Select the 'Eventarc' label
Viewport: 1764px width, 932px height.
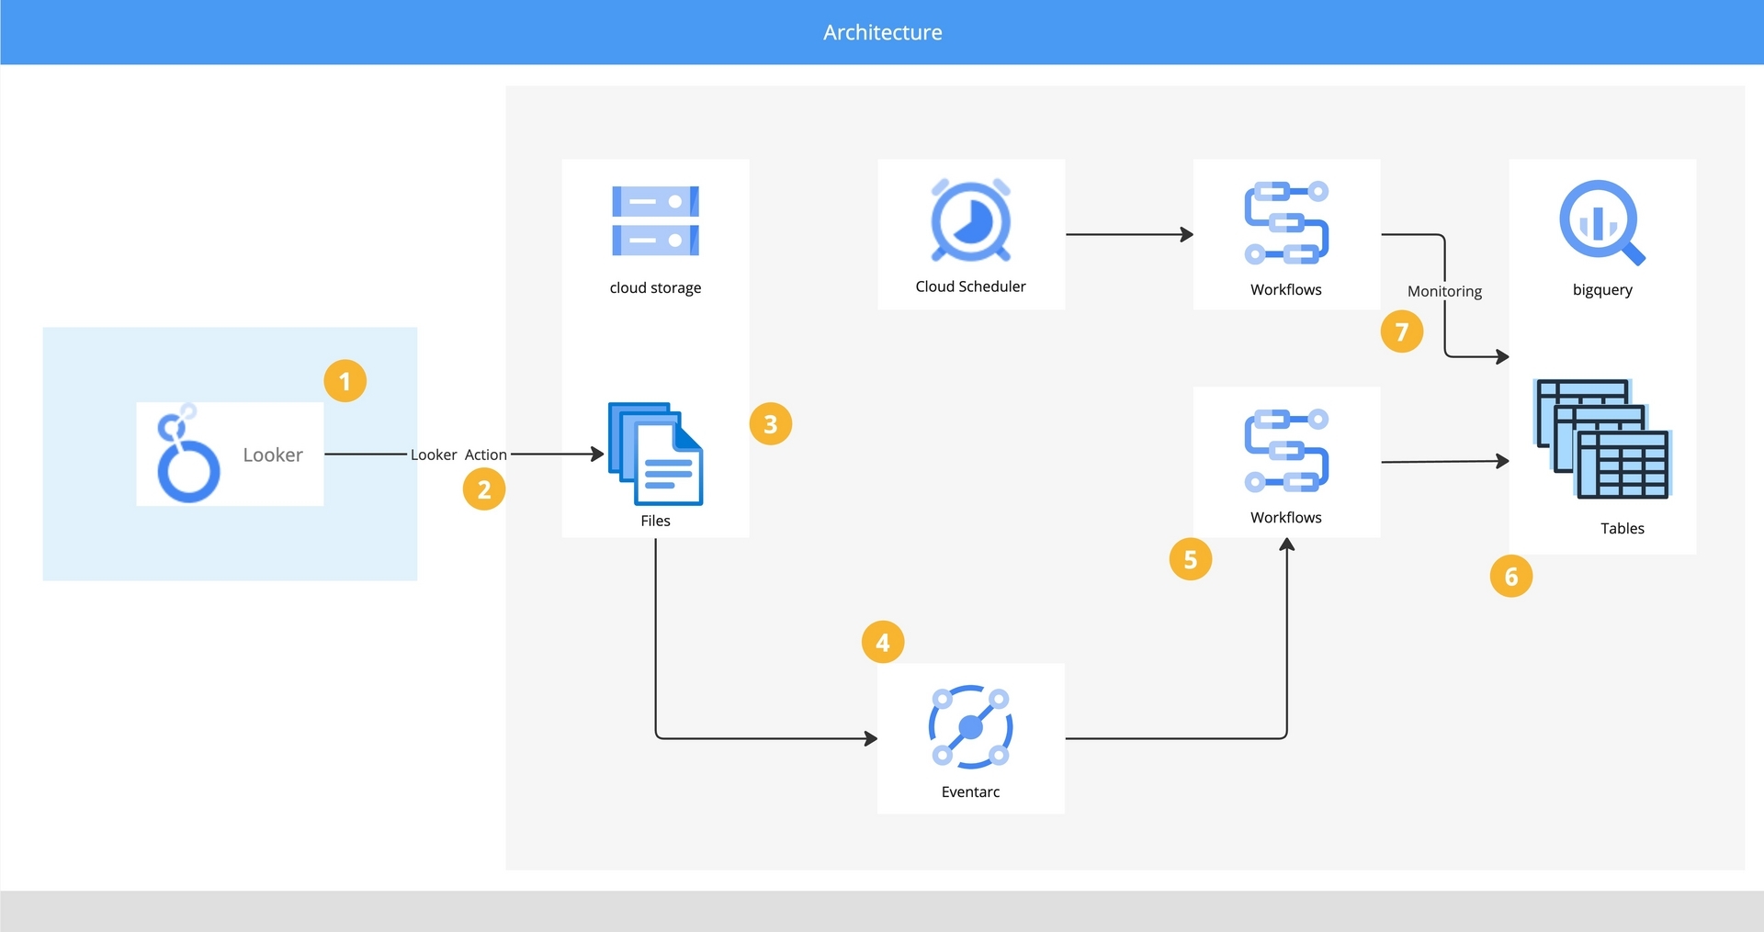[x=970, y=792]
